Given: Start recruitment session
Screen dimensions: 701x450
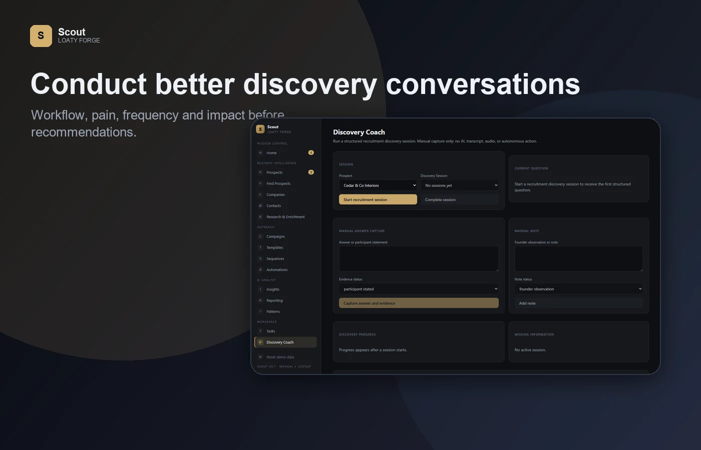Looking at the screenshot, I should (378, 199).
